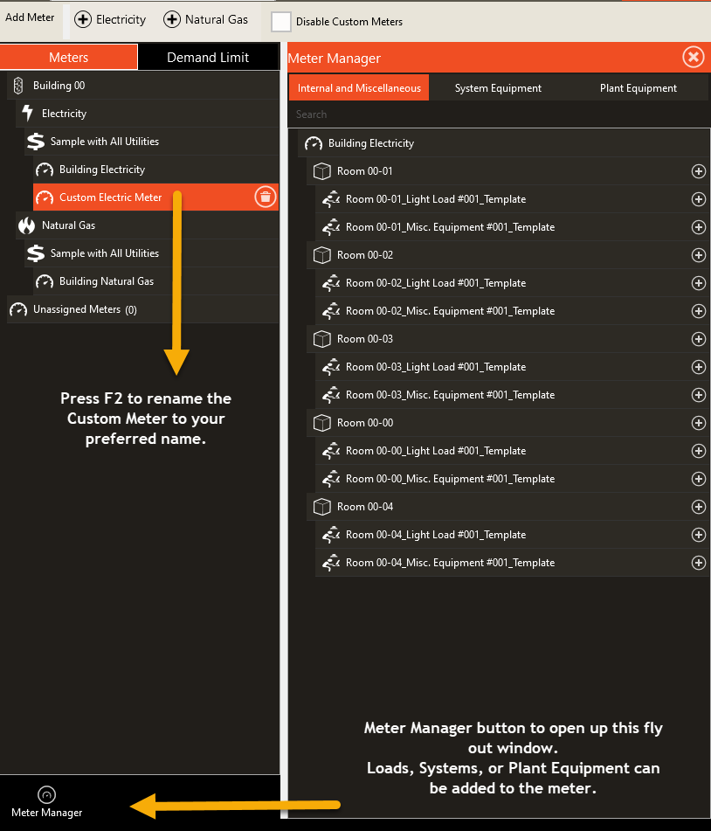Select Unassigned Meters (0) item

pos(143,309)
